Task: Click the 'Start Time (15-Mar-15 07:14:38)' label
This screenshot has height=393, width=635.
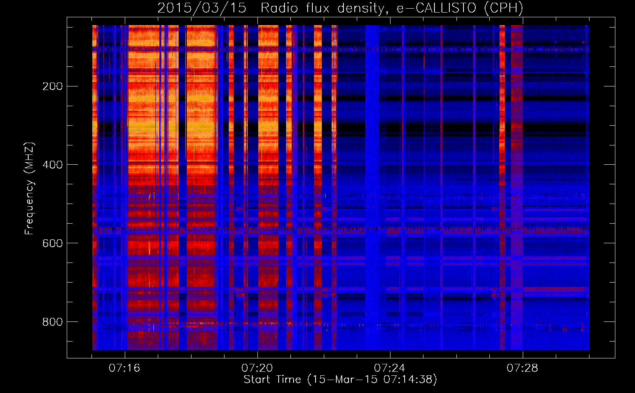Action: coord(340,380)
